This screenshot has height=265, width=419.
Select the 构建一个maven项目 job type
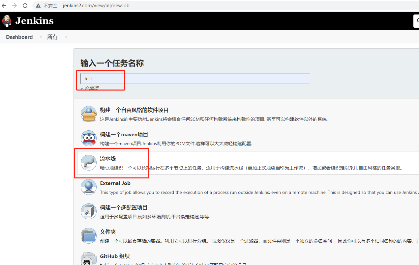click(124, 134)
